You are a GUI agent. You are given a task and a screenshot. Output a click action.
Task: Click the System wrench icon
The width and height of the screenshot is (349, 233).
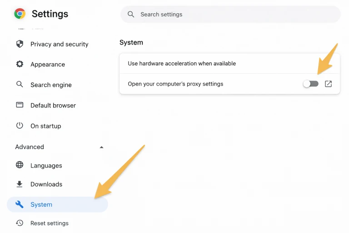coord(20,204)
